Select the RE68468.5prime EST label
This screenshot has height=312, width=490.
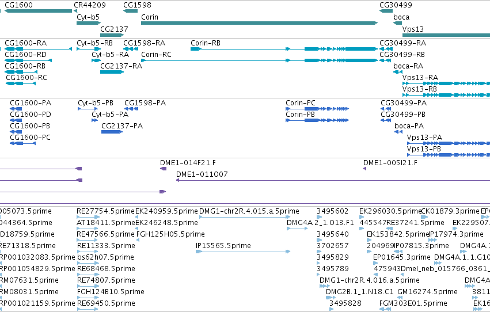[106, 269]
